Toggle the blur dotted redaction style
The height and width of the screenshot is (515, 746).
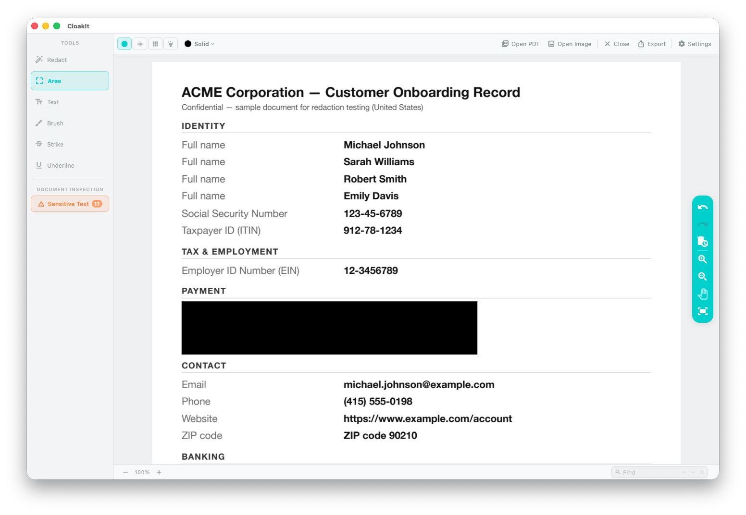point(140,44)
